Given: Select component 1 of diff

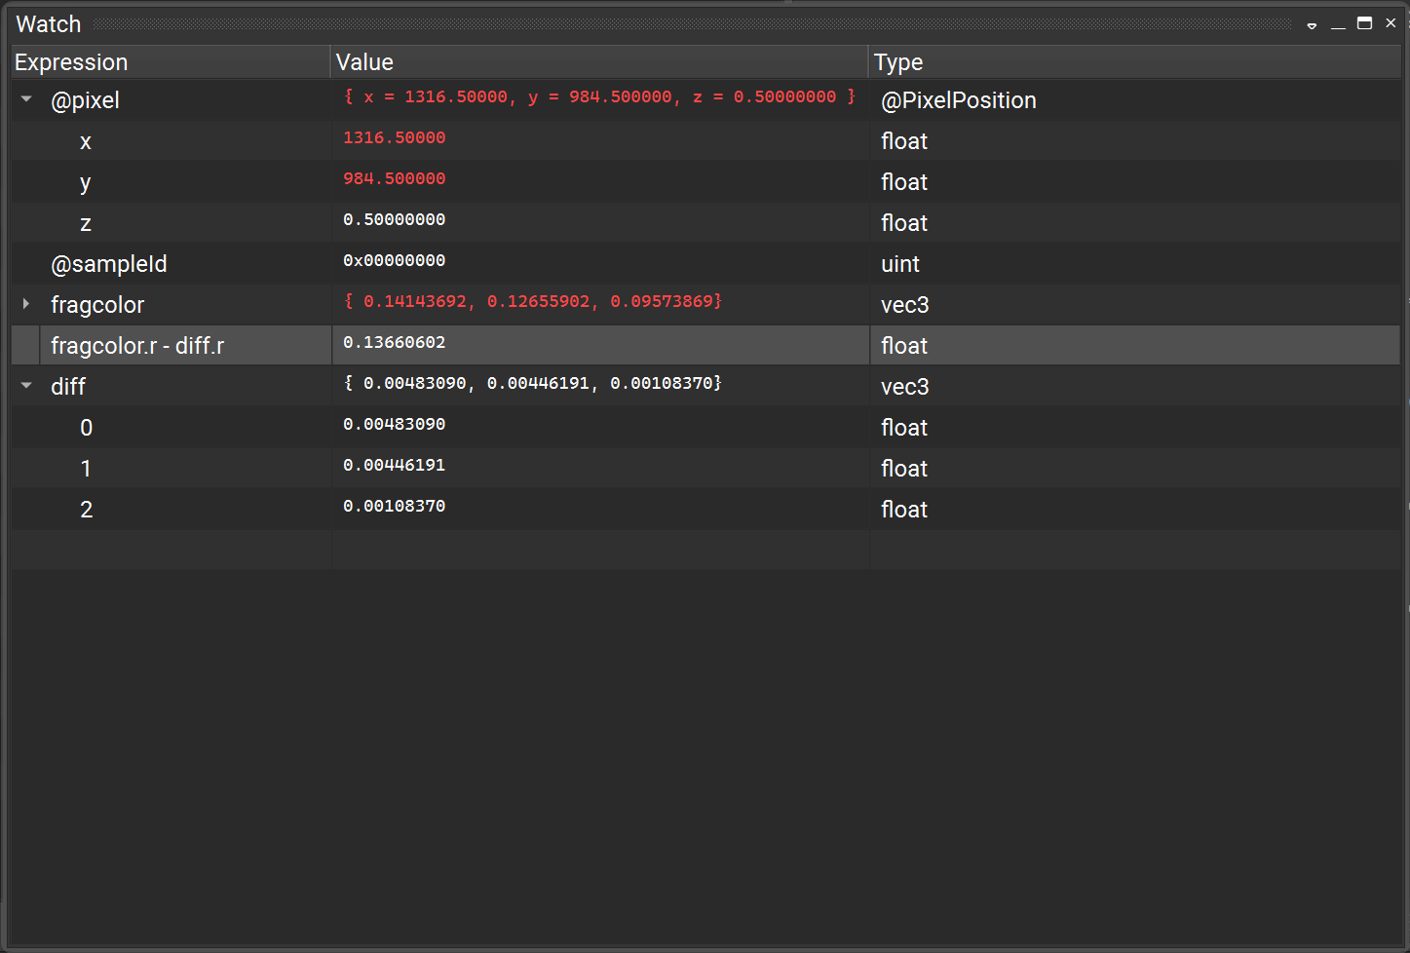Looking at the screenshot, I should (x=86, y=468).
